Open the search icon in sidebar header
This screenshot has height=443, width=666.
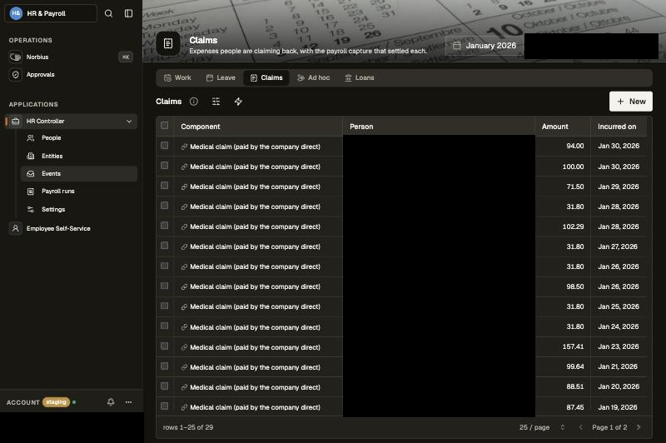coord(109,13)
